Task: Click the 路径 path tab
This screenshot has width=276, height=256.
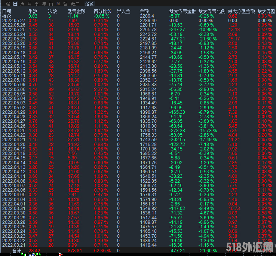Action: click(x=89, y=4)
